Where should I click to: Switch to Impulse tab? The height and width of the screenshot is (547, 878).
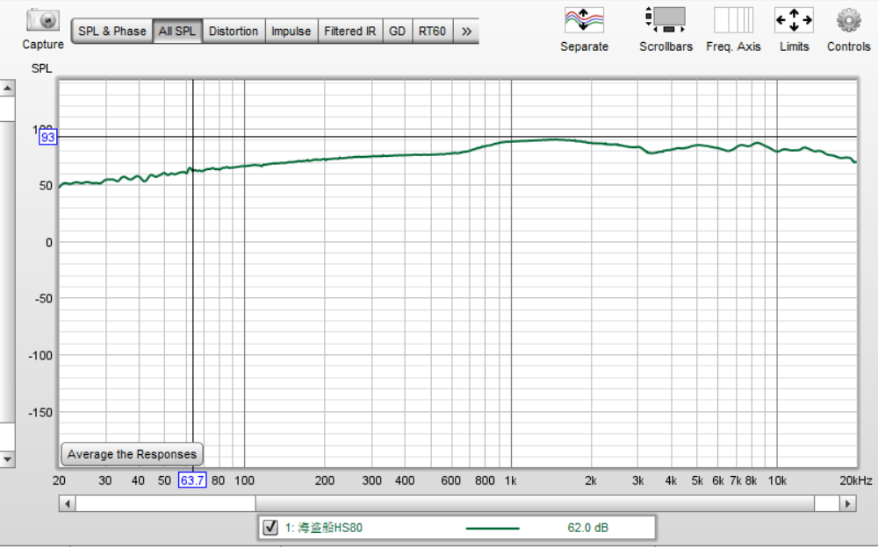pyautogui.click(x=291, y=32)
